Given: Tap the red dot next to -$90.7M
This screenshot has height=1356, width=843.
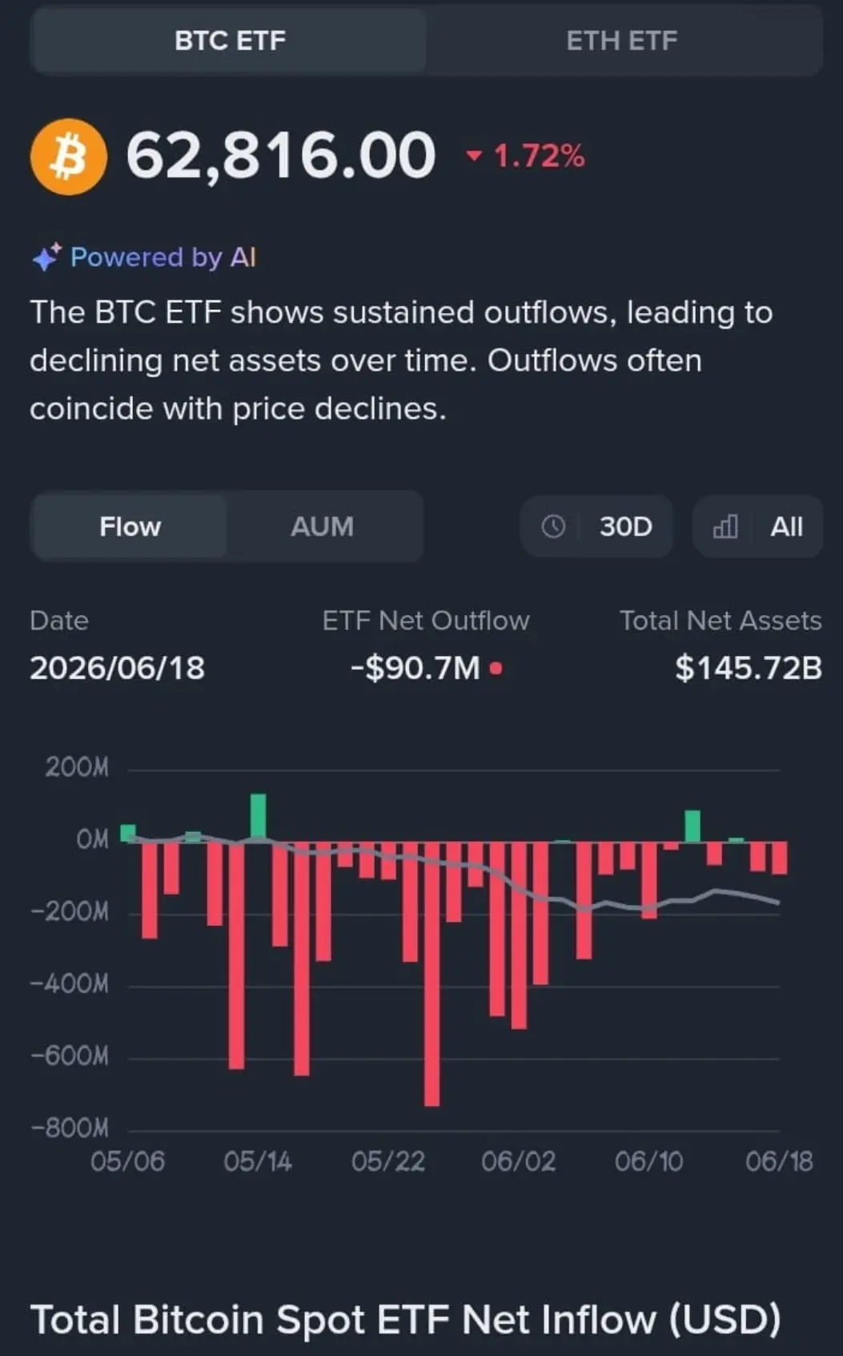Looking at the screenshot, I should pyautogui.click(x=496, y=668).
